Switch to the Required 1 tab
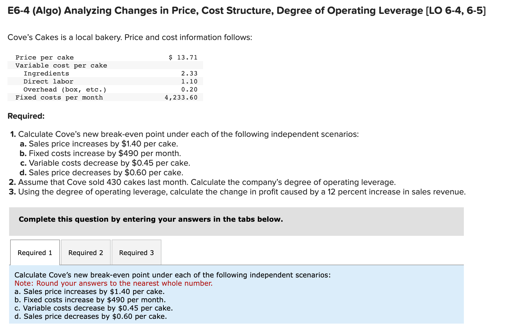528x326 pixels. coord(35,252)
